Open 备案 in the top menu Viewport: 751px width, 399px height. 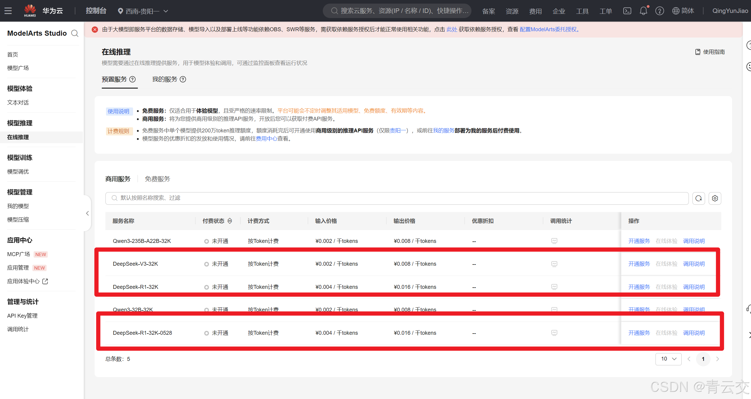(489, 11)
